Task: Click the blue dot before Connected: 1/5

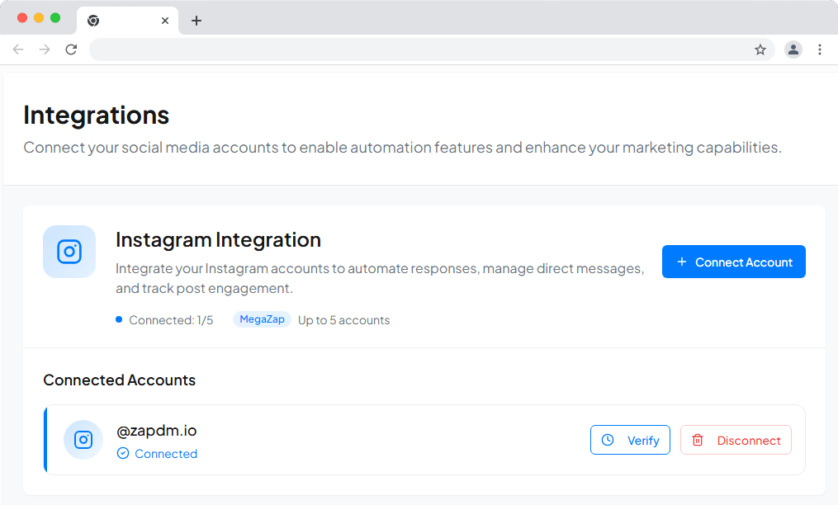Action: [119, 319]
